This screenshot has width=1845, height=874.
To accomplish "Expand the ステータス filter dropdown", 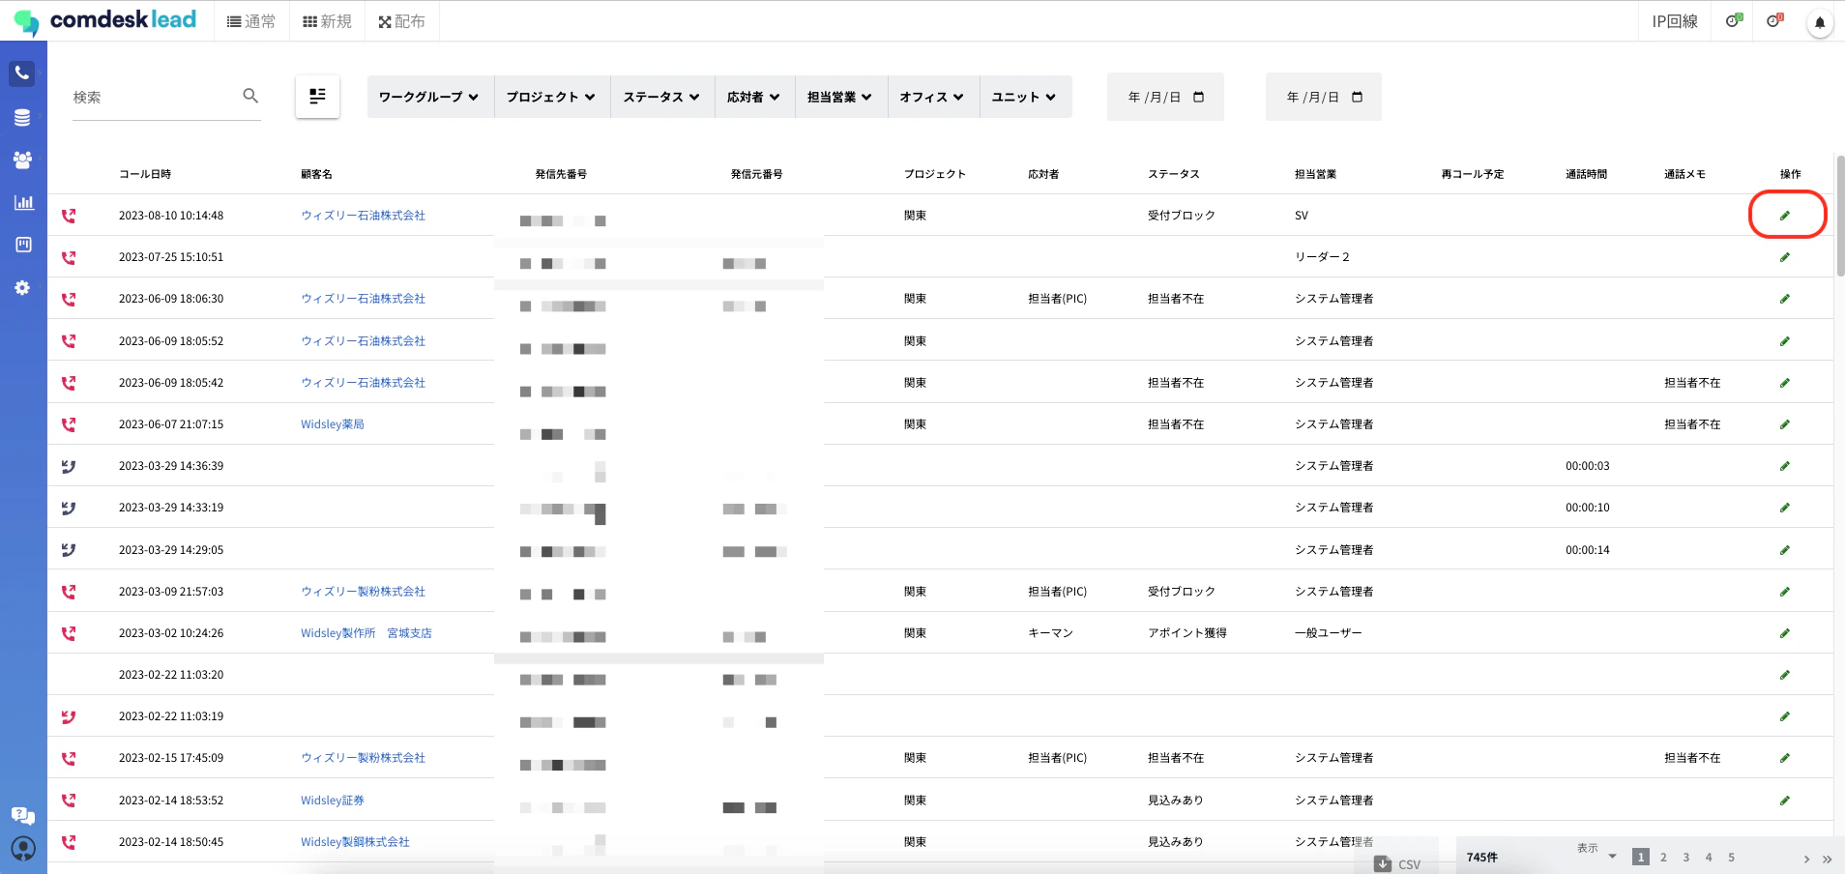I will tap(662, 97).
